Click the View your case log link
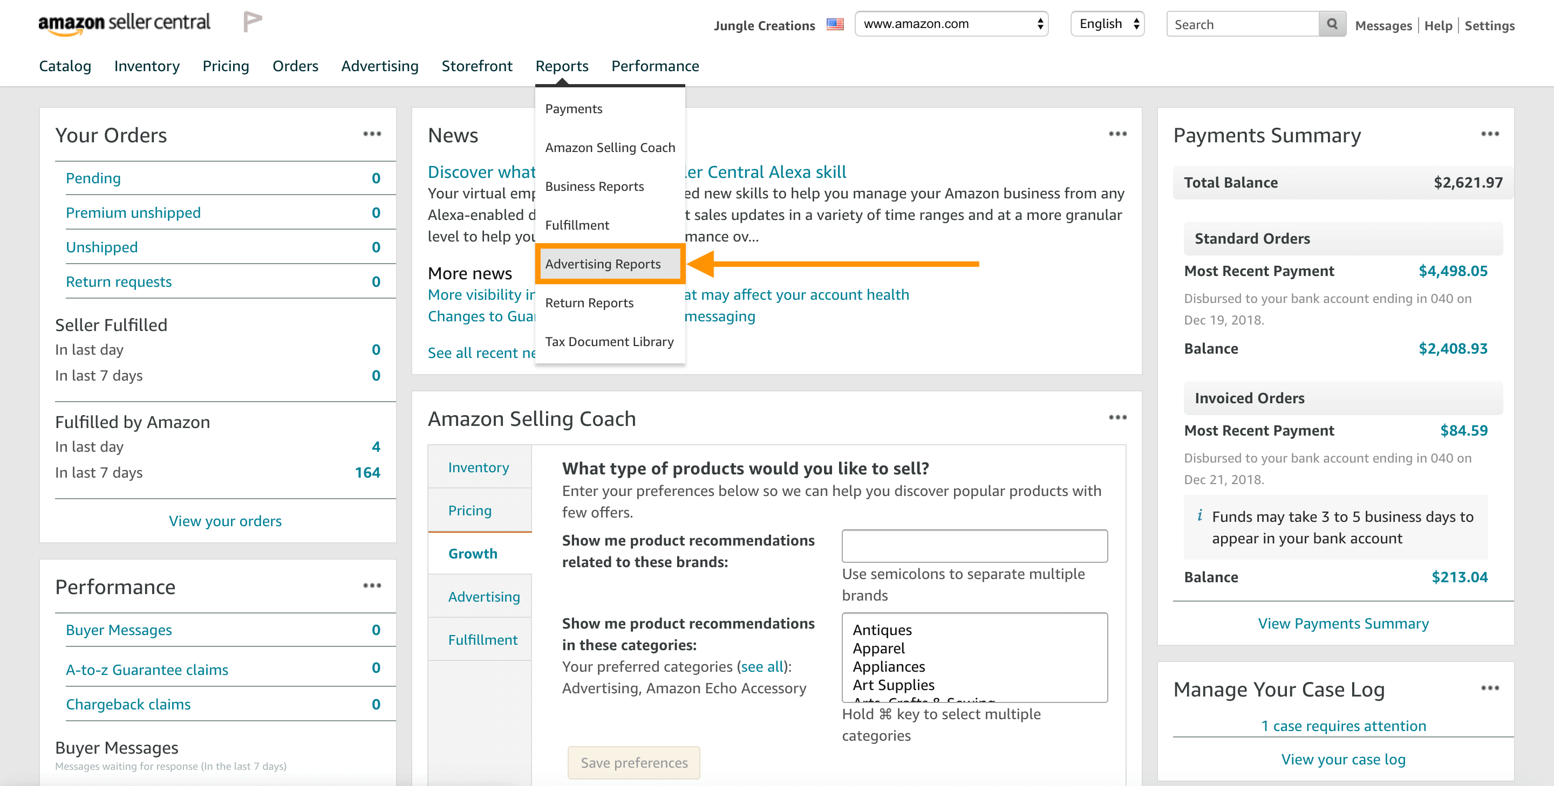The height and width of the screenshot is (786, 1554). [x=1343, y=759]
